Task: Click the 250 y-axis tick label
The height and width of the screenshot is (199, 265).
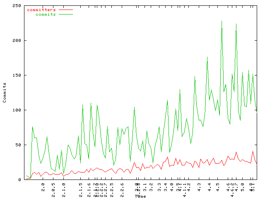Action: 17,6
